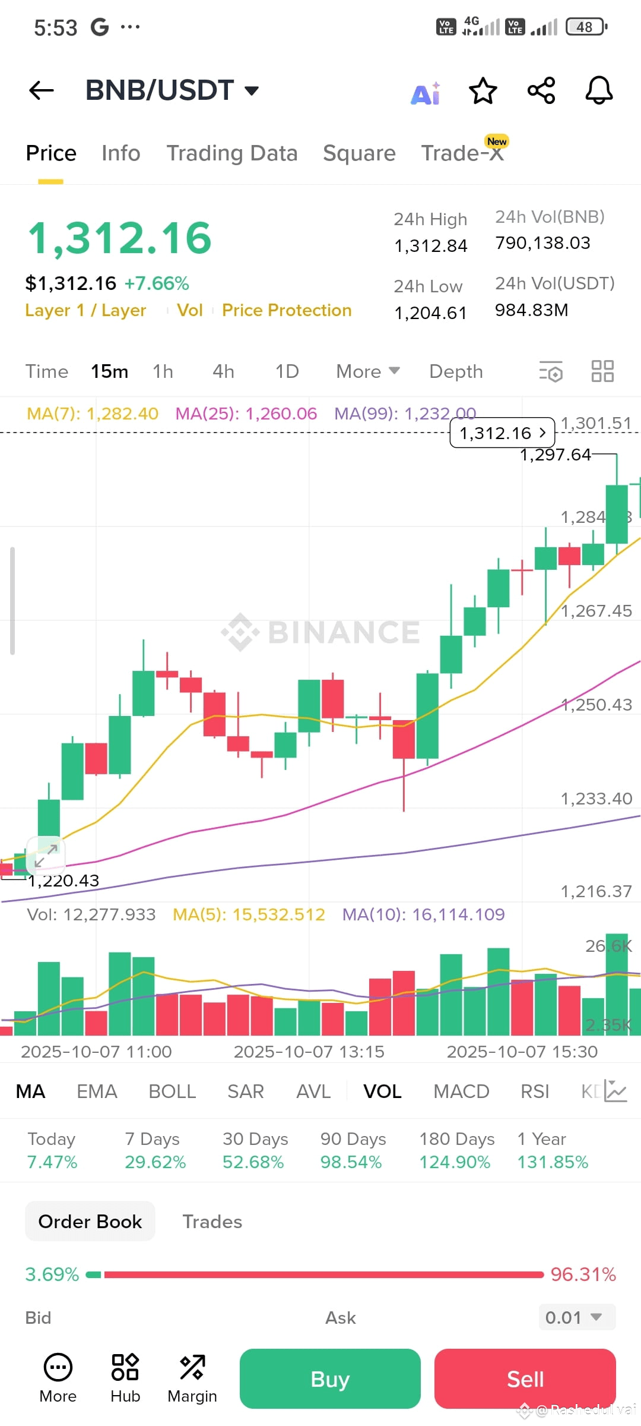The height and width of the screenshot is (1426, 641).
Task: Tap the MA(99): 1,232.00 label
Action: click(405, 414)
